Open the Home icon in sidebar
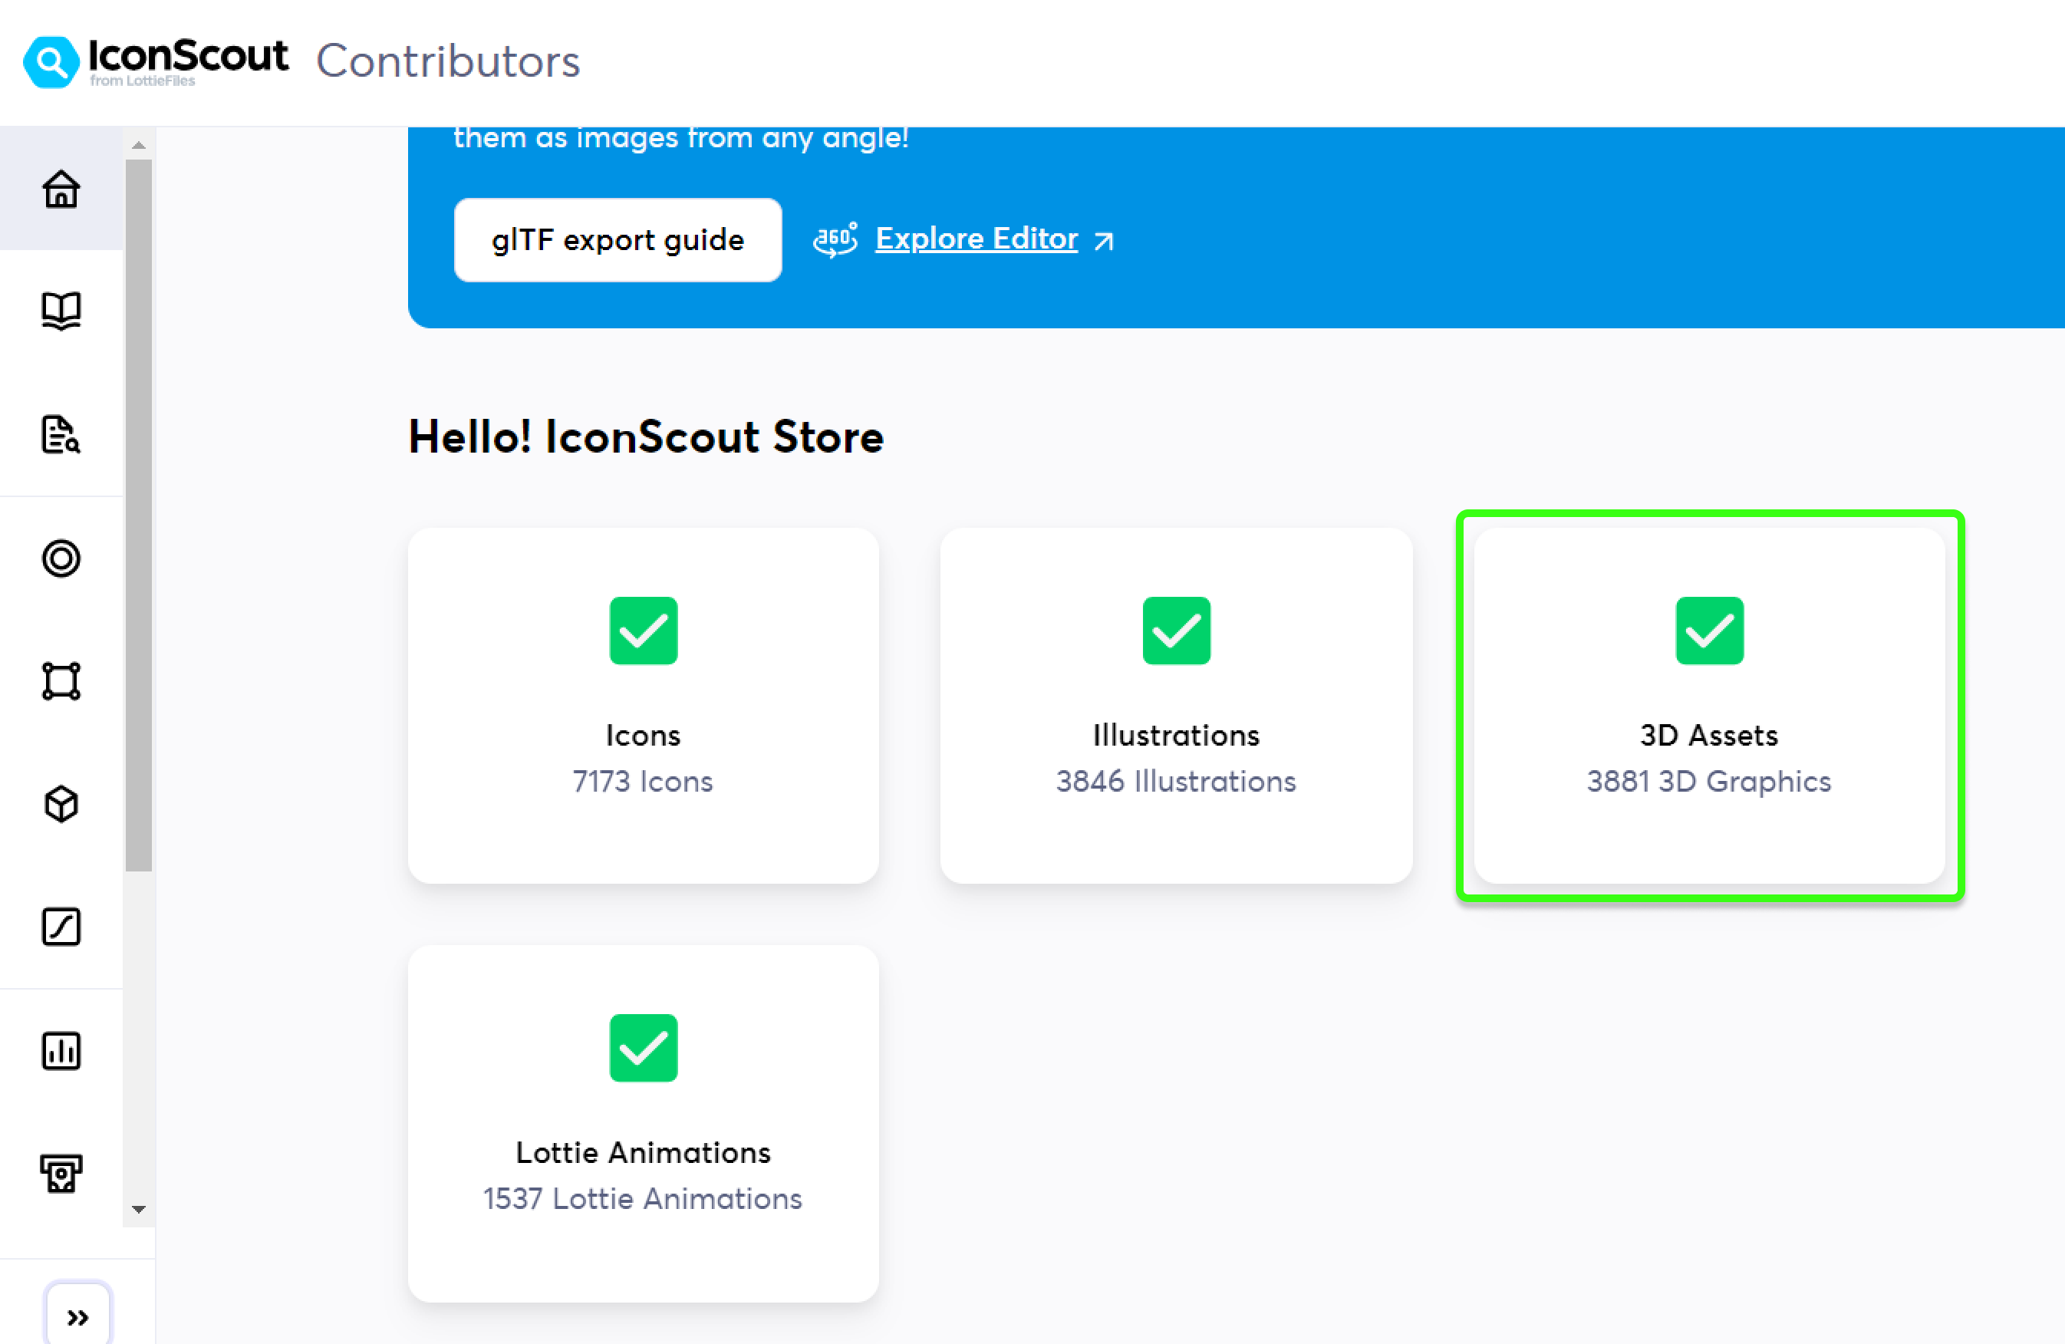This screenshot has width=2065, height=1344. pyautogui.click(x=61, y=188)
